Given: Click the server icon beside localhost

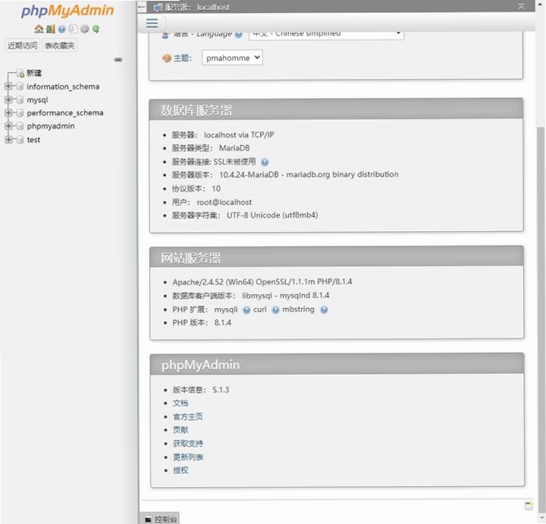Looking at the screenshot, I should point(158,7).
